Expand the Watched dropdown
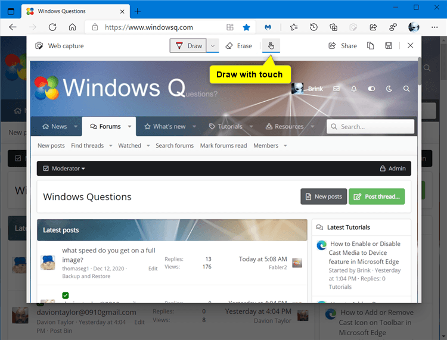Screen dimensions: 447x340 coord(148,146)
